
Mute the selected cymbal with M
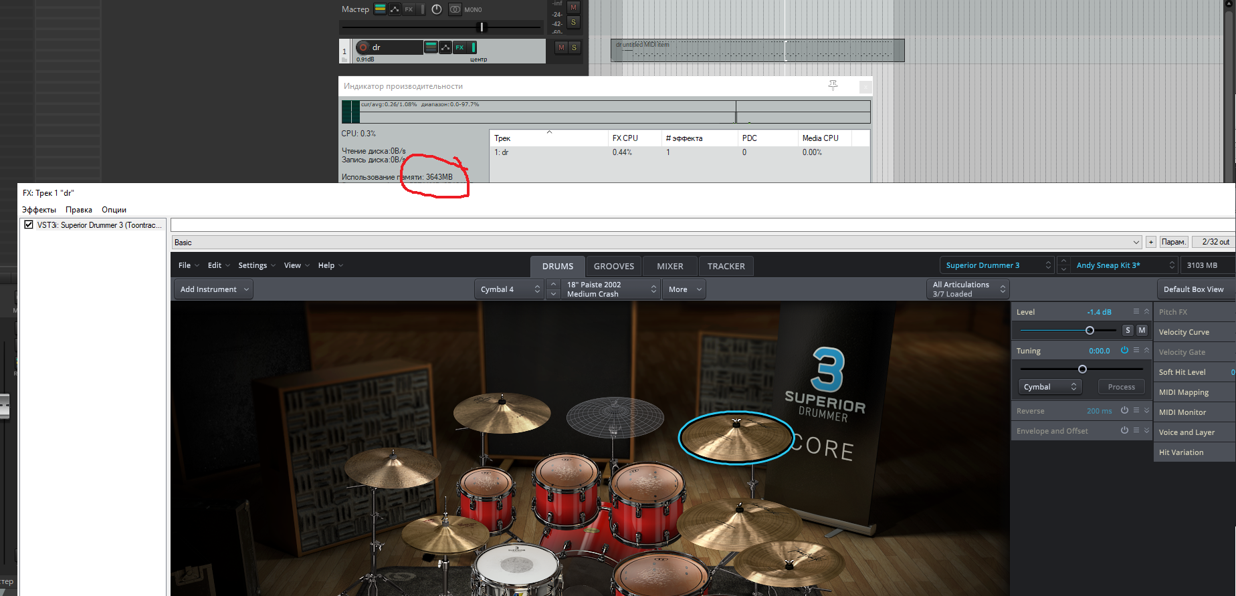pyautogui.click(x=1142, y=330)
